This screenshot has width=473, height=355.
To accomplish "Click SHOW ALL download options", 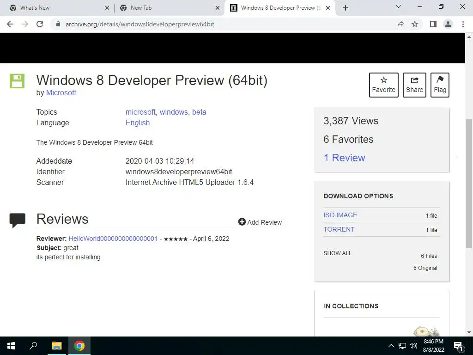I will click(338, 253).
